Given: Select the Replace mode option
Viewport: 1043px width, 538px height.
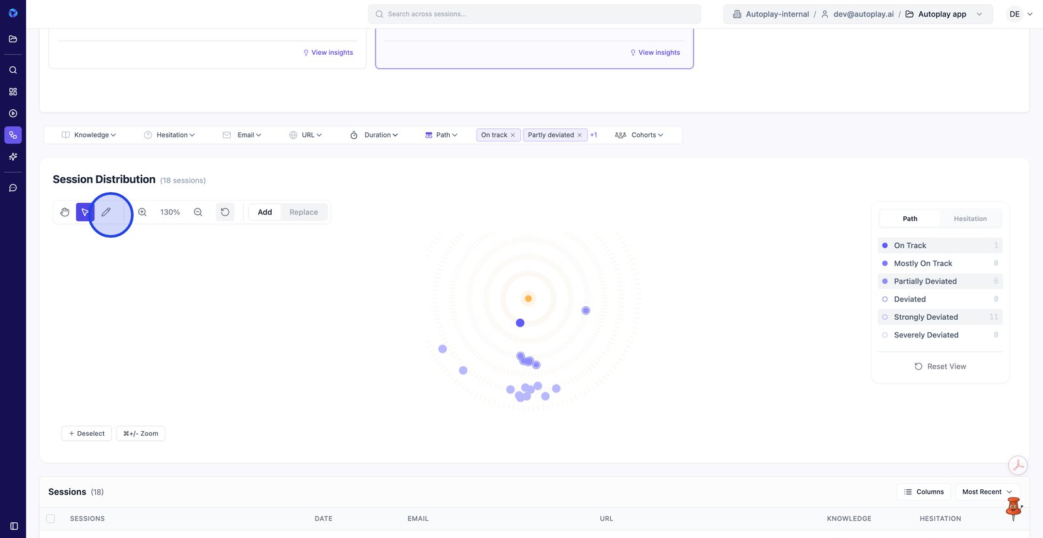Looking at the screenshot, I should point(304,212).
